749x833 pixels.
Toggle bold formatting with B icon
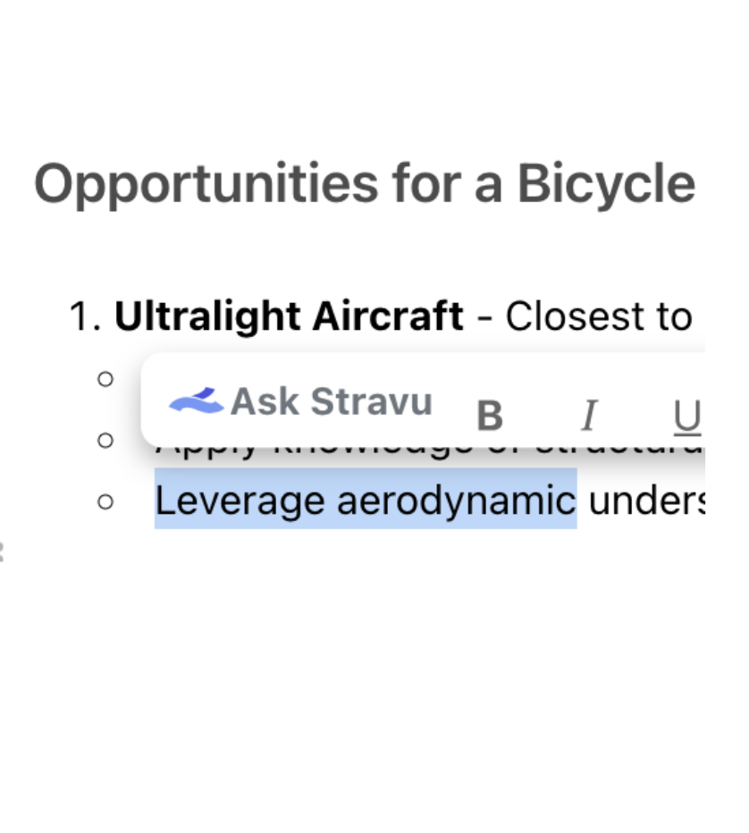point(489,416)
